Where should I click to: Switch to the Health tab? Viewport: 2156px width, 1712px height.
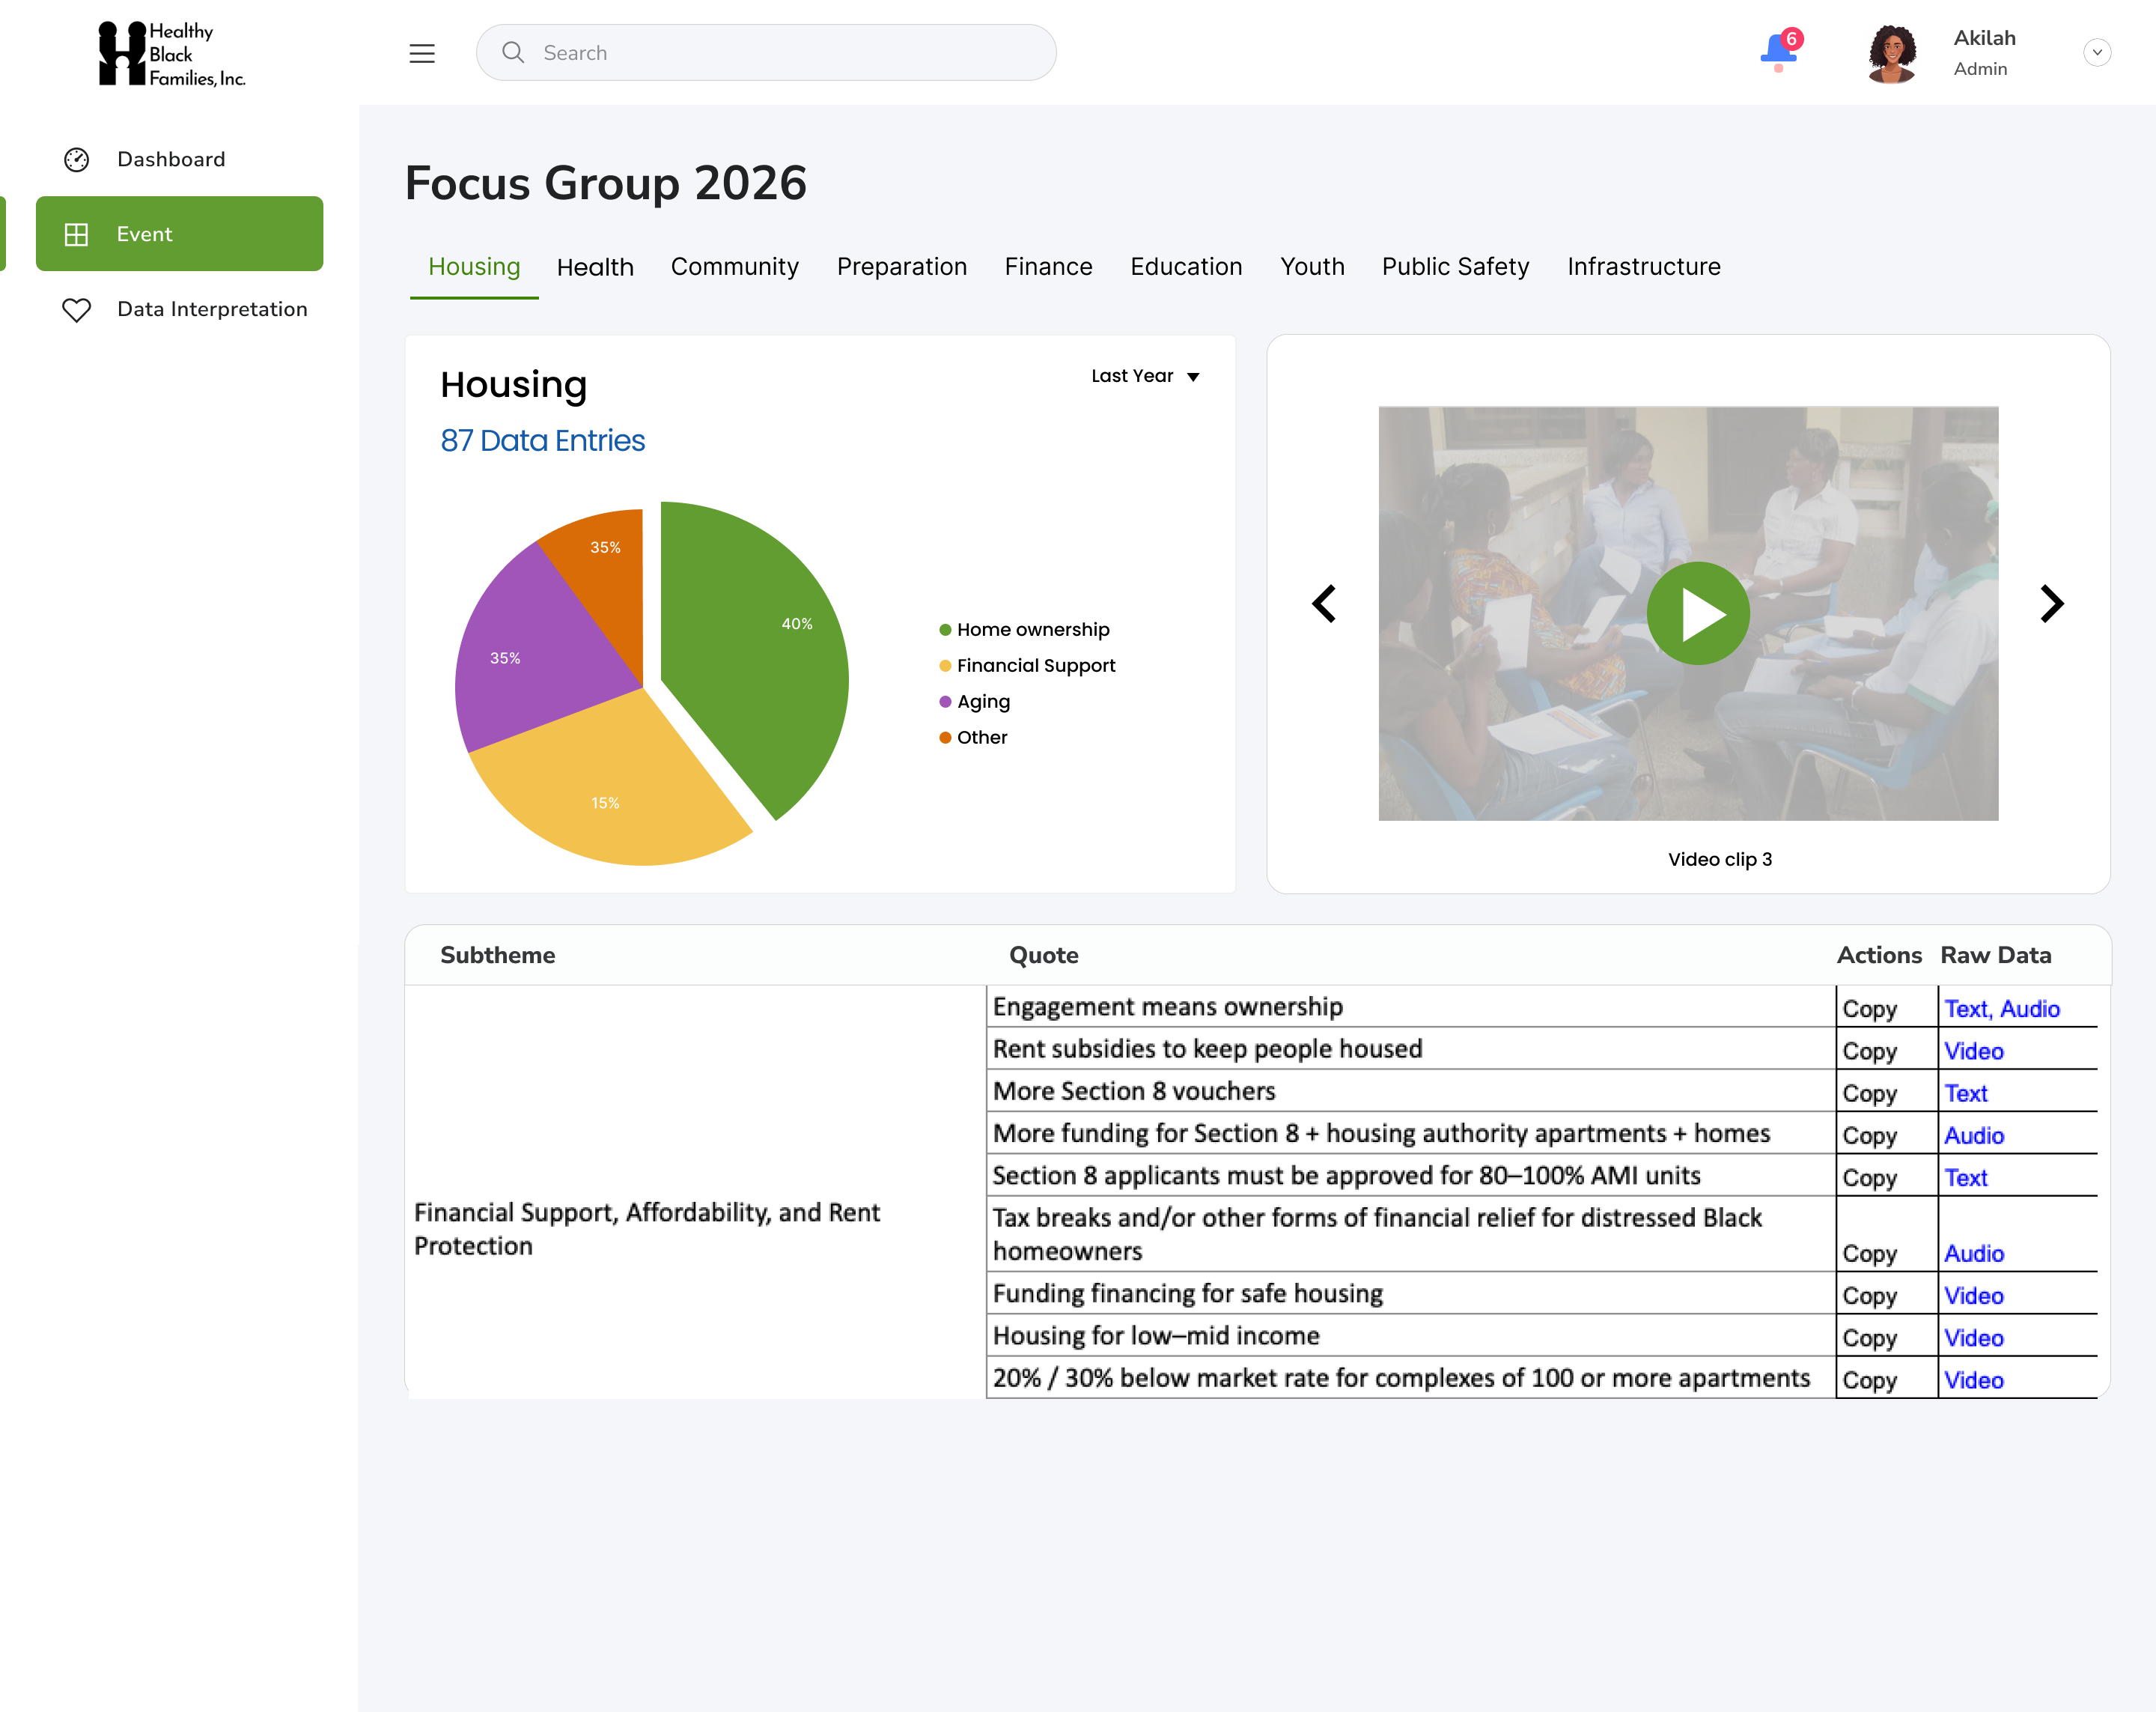point(595,267)
